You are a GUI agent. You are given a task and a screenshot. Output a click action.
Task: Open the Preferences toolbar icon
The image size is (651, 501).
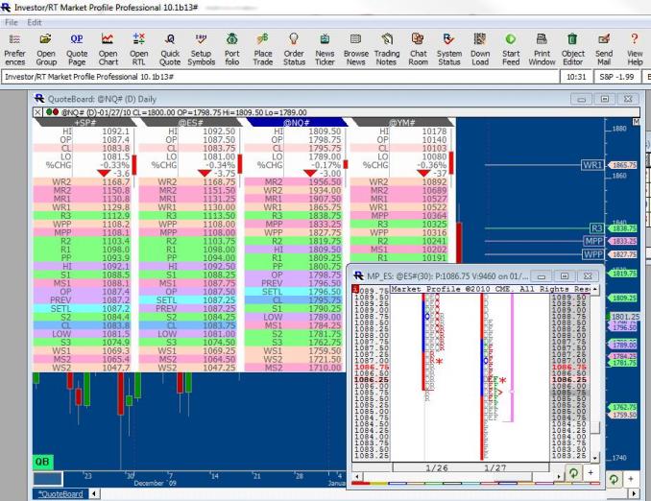pyautogui.click(x=15, y=49)
